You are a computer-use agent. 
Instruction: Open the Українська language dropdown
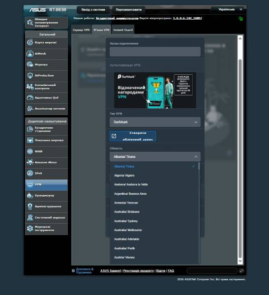point(228,9)
